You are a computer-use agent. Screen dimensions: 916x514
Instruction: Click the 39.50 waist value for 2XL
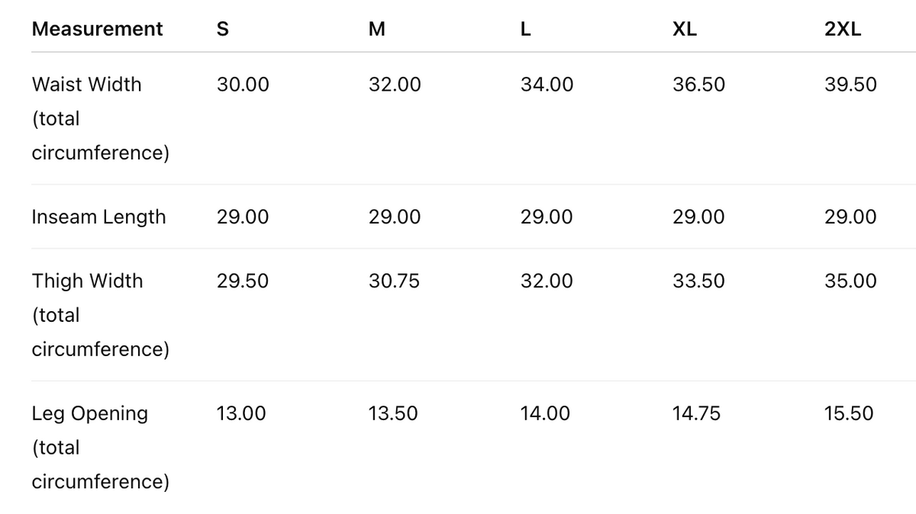(x=850, y=84)
